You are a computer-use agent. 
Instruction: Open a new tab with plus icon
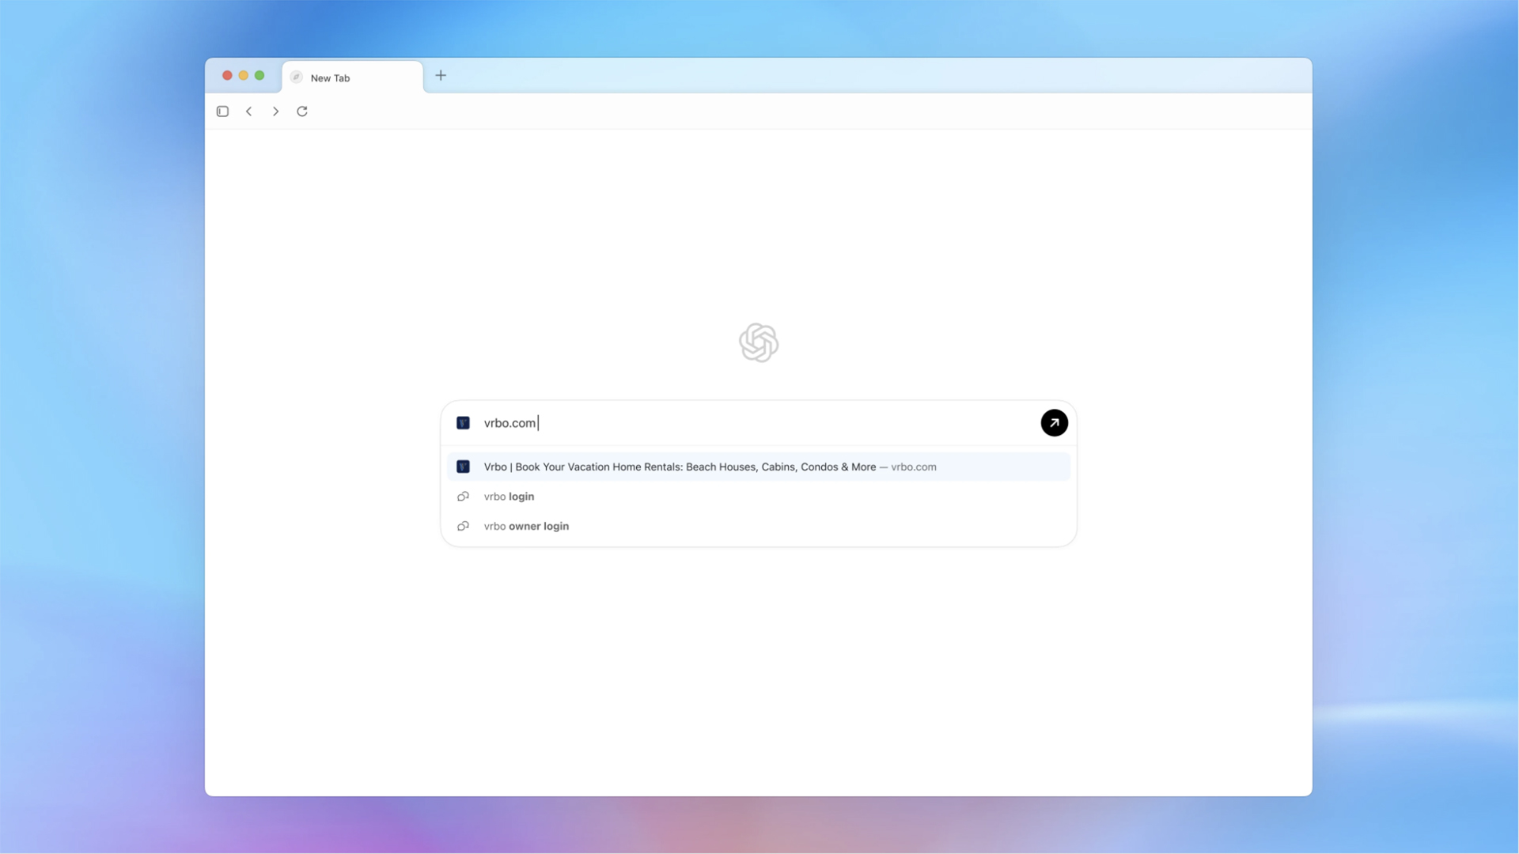click(x=441, y=76)
